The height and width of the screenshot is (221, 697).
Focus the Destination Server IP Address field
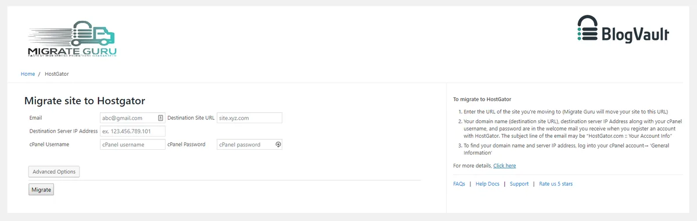(132, 131)
